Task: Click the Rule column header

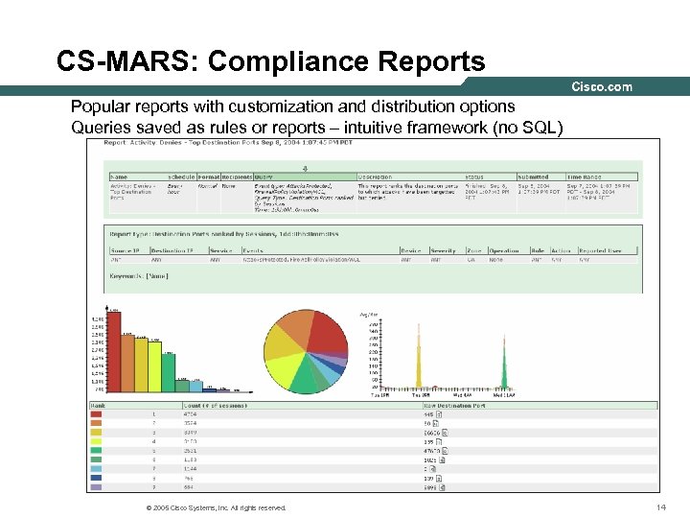Action: pyautogui.click(x=540, y=250)
